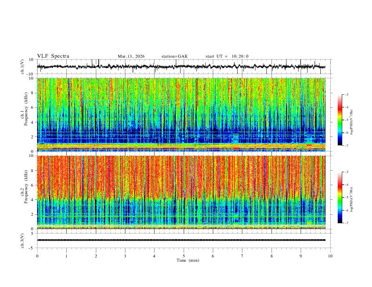Click the ch.1 voltage waveform trace

tap(181, 67)
